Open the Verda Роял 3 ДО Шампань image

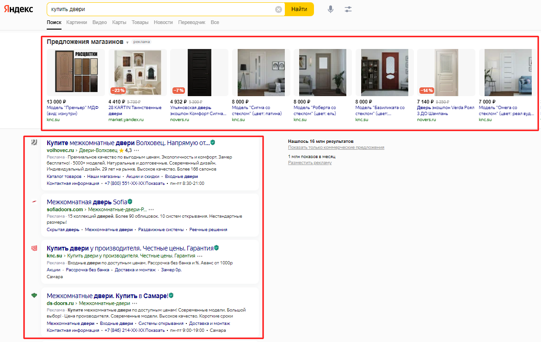click(446, 73)
